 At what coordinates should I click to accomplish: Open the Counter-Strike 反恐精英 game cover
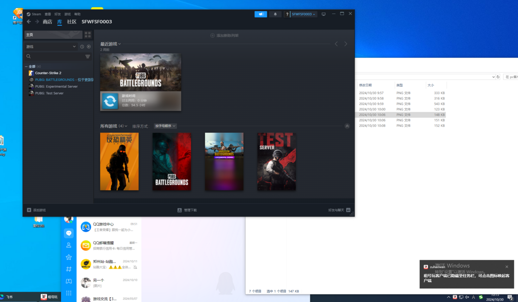pos(119,162)
